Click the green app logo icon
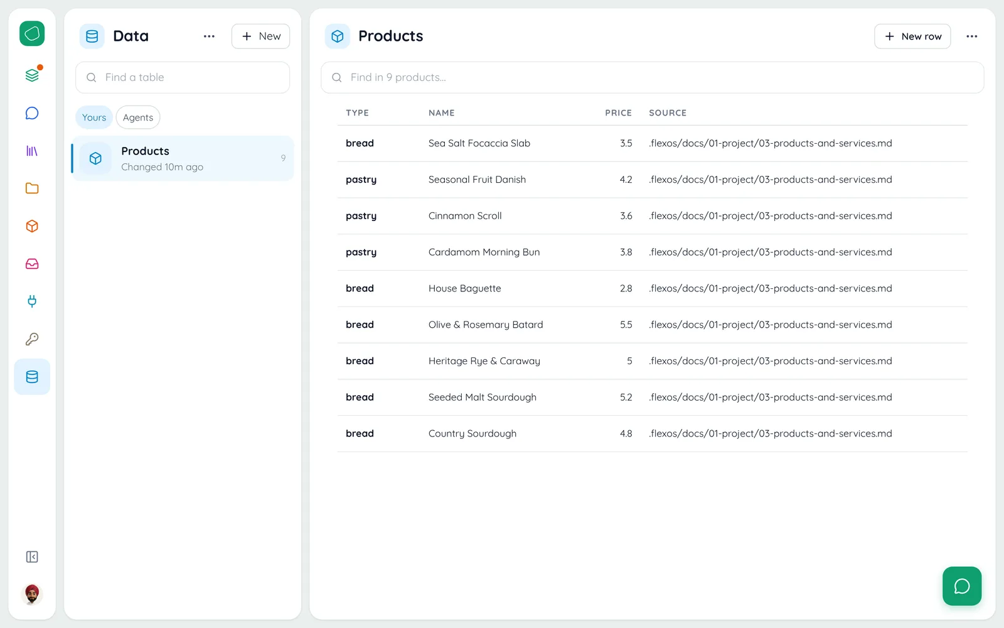 [32, 33]
